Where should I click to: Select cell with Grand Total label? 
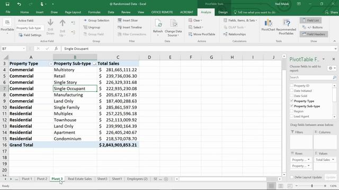pos(31,145)
